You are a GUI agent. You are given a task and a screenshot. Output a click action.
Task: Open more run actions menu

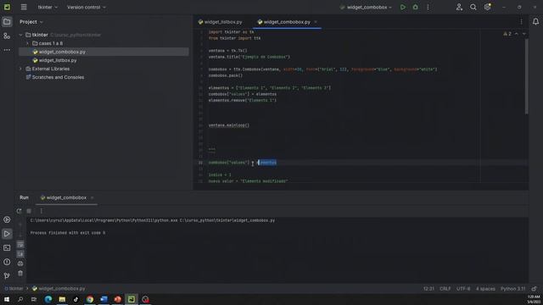pyautogui.click(x=428, y=7)
